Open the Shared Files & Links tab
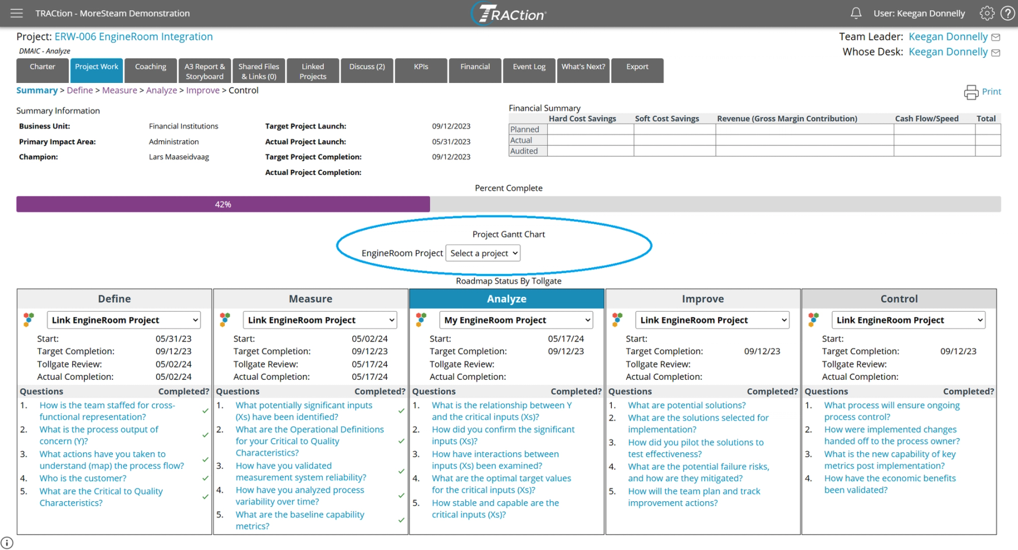This screenshot has height=550, width=1018. pos(258,71)
